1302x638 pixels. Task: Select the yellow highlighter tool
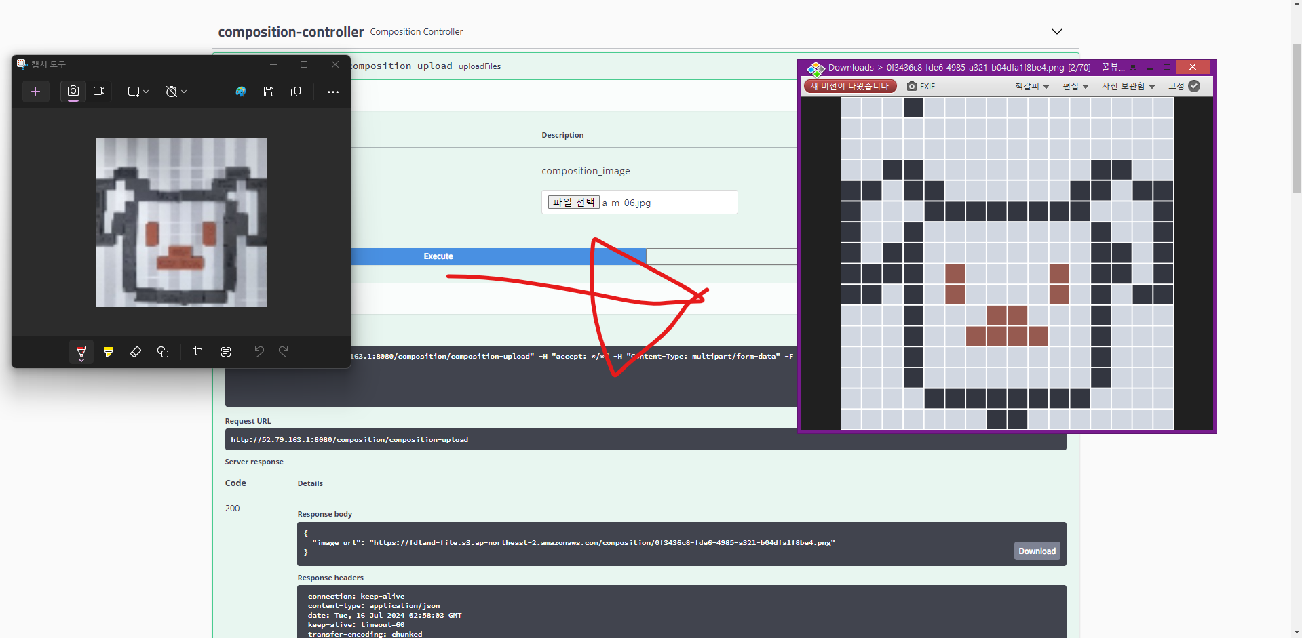pos(109,352)
